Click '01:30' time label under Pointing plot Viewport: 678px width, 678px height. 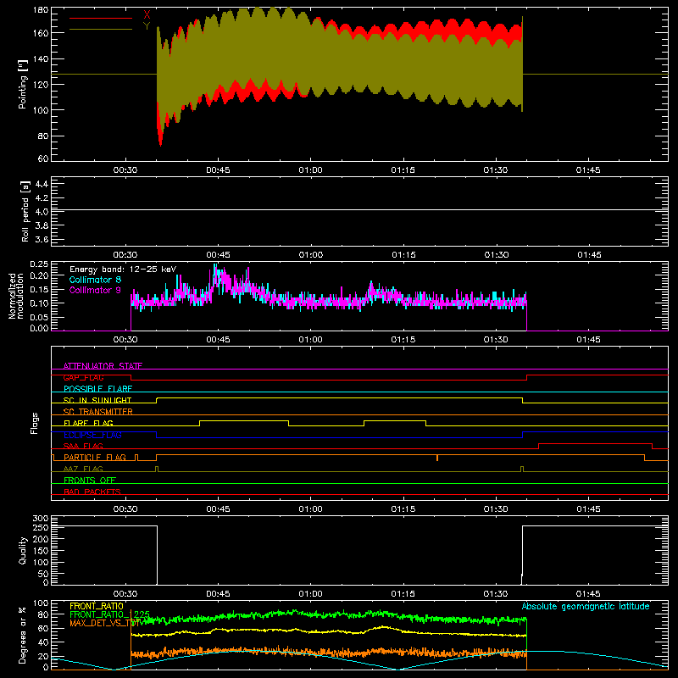496,170
